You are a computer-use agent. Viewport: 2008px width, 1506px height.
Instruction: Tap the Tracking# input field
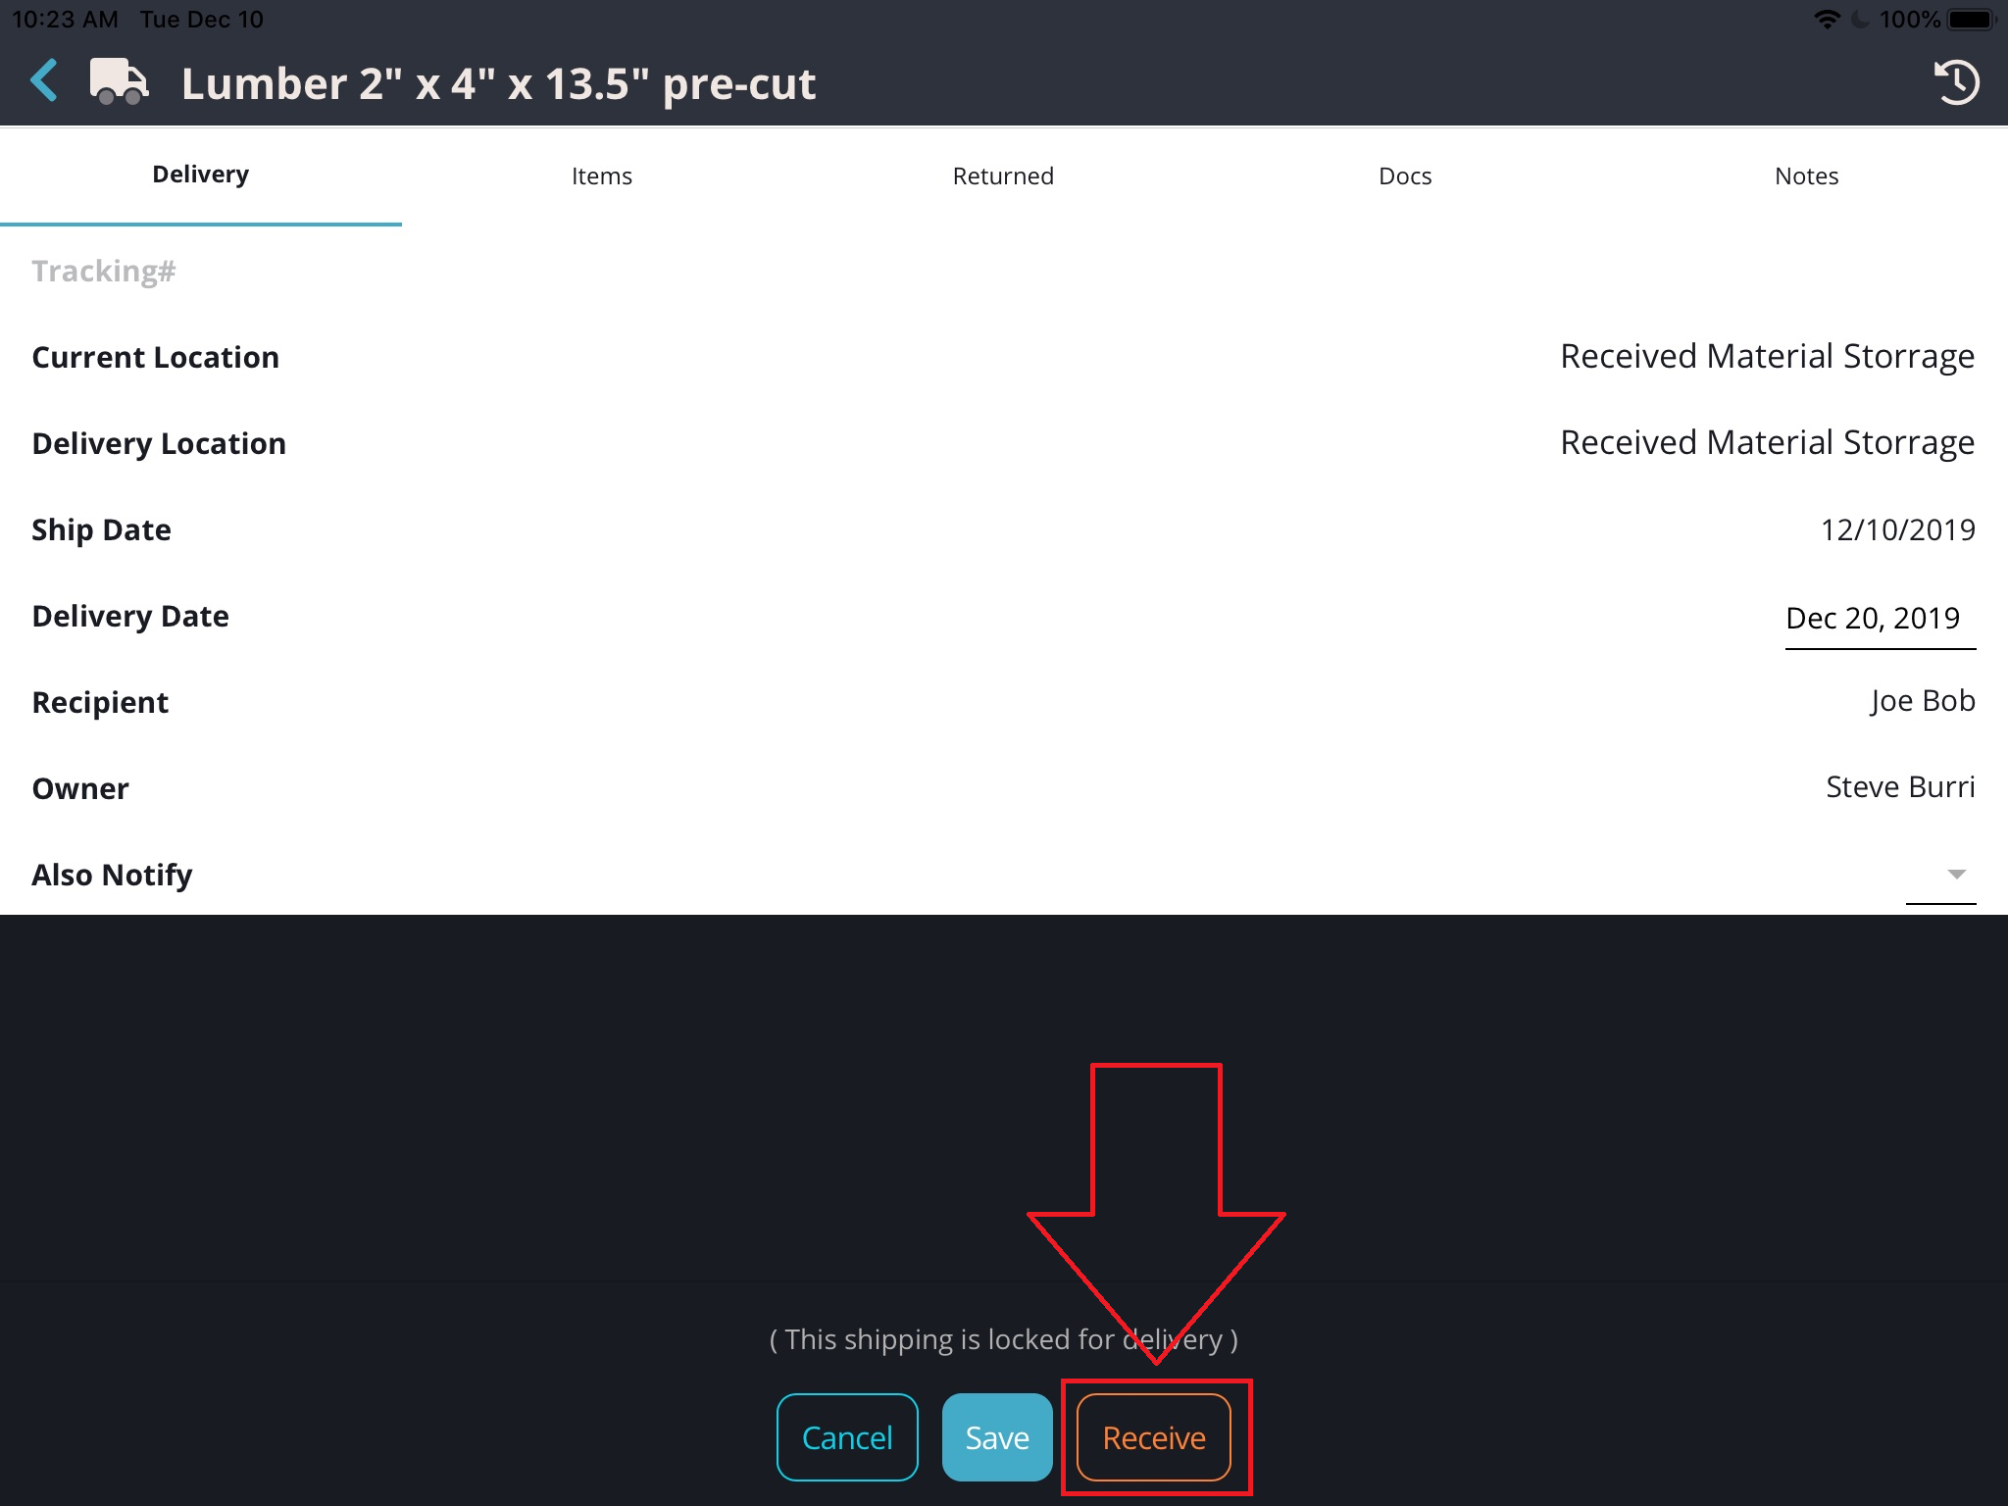(x=104, y=272)
